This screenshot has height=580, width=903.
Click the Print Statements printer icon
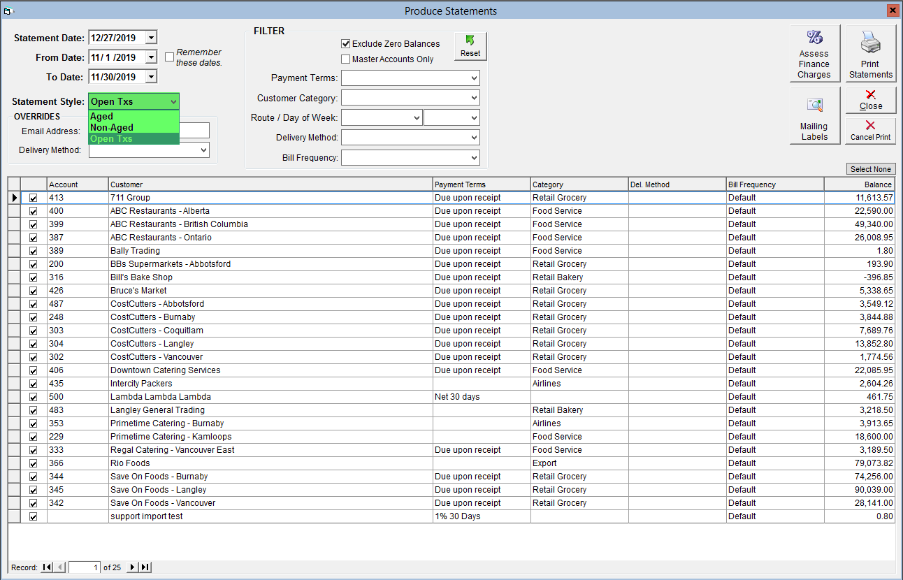[x=870, y=54]
